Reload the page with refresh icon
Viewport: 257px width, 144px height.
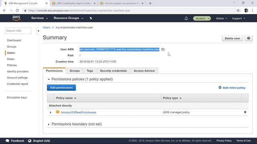(17, 10)
